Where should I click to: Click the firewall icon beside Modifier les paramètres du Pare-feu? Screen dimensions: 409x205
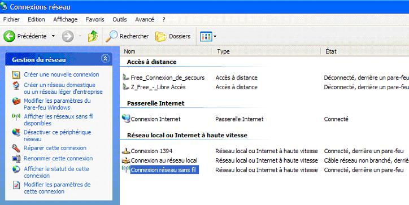[x=16, y=101]
